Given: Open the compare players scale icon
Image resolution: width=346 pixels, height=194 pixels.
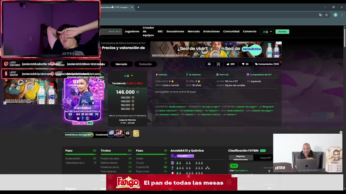Looking at the screenshot, I should coord(209,64).
